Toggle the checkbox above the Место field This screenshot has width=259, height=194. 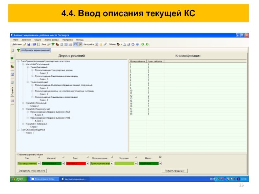[x=160, y=157]
